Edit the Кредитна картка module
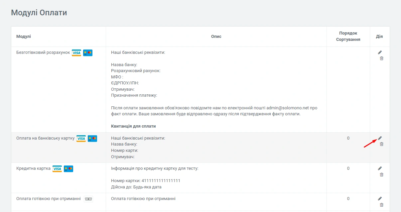 [x=380, y=168]
